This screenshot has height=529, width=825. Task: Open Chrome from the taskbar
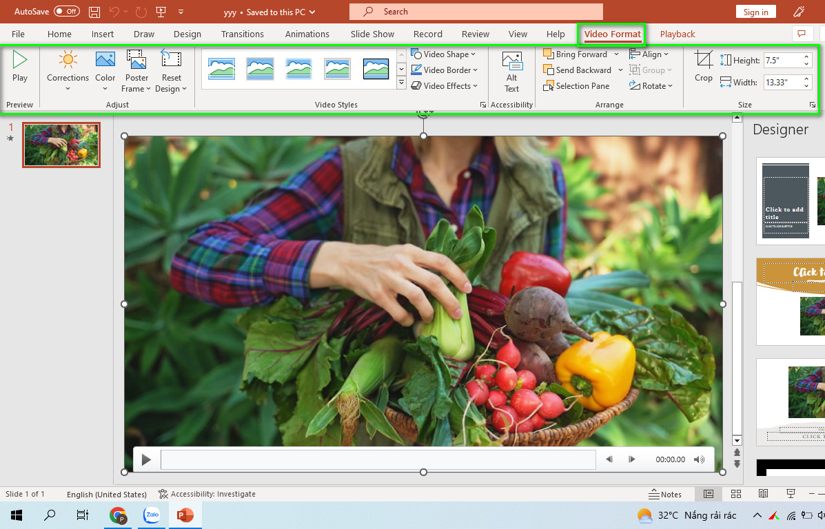[x=119, y=515]
